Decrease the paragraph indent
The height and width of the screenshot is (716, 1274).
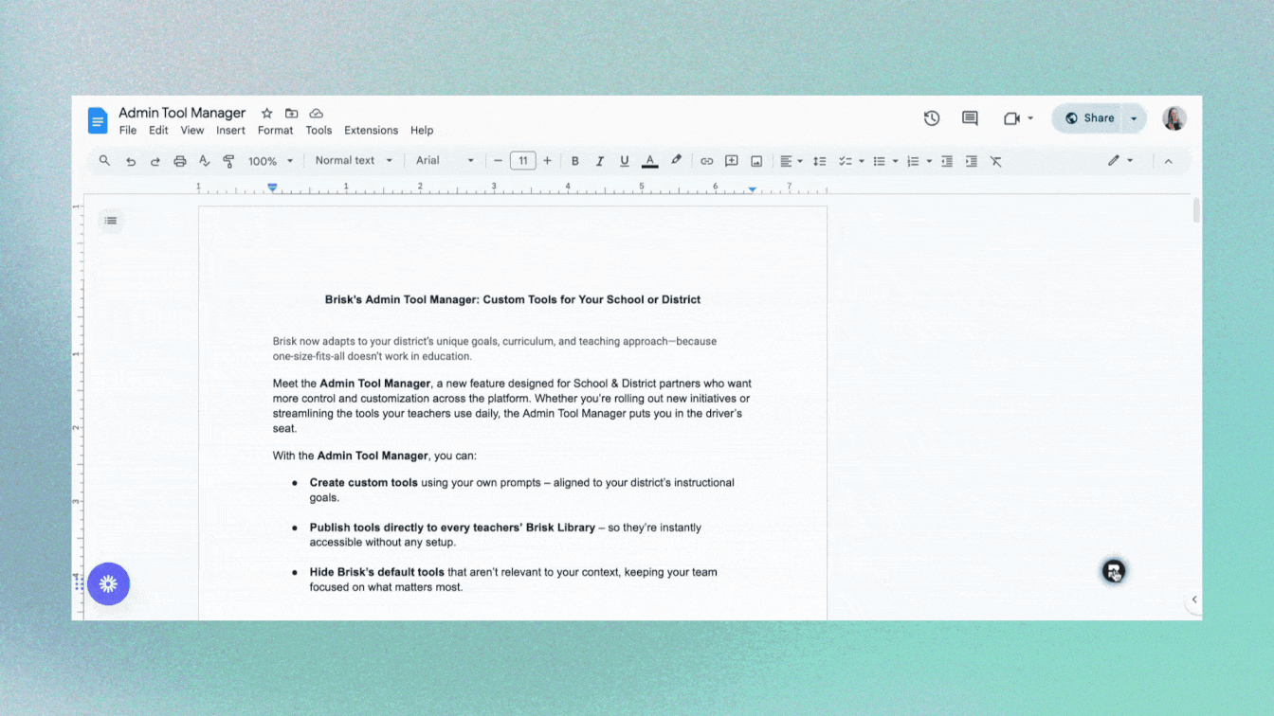(946, 161)
